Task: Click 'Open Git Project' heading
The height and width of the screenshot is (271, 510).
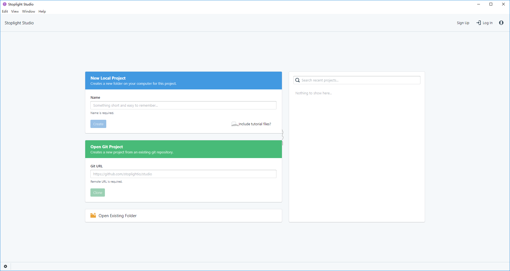Action: coord(107,147)
